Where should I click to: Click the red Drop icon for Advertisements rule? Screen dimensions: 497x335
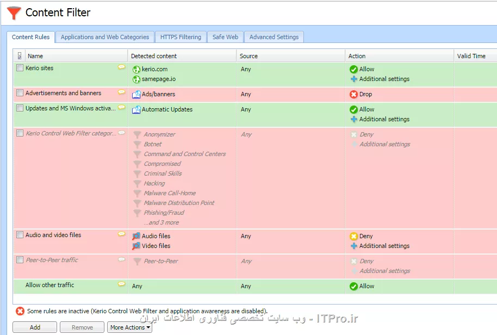(x=353, y=95)
